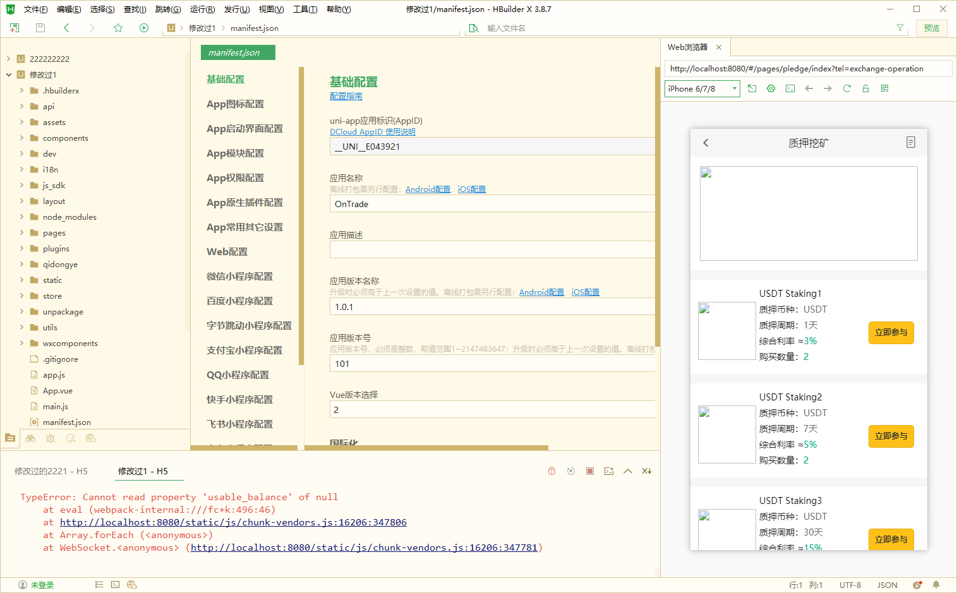This screenshot has width=957, height=593.
Task: Click the 应用版本名称 field with 1.0.1
Action: click(x=492, y=307)
